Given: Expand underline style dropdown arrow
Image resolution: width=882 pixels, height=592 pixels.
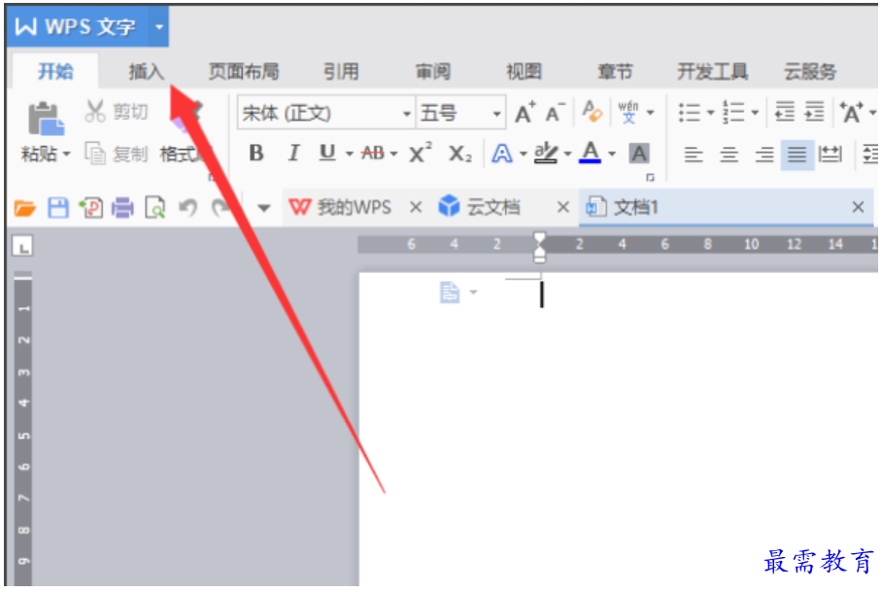Looking at the screenshot, I should coord(350,154).
